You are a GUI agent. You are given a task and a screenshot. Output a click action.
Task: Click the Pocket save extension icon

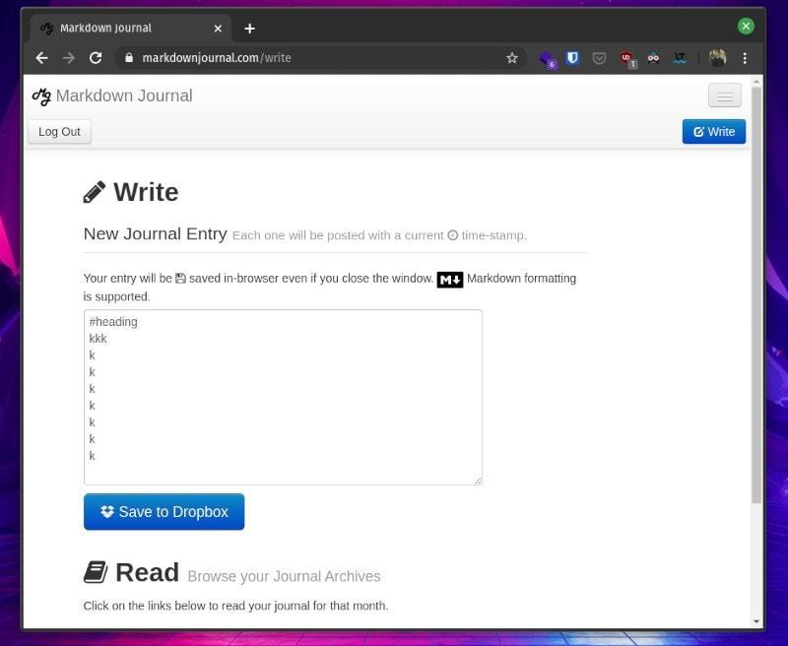(x=599, y=58)
